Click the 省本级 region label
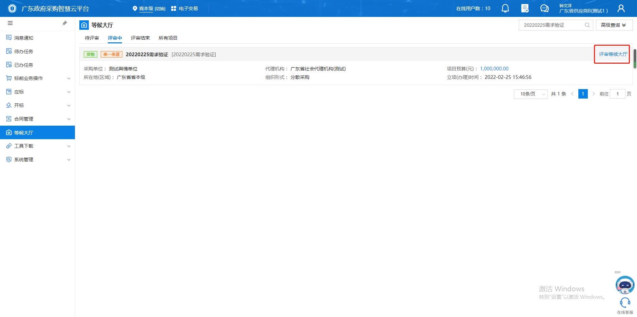637x317 pixels. point(146,8)
